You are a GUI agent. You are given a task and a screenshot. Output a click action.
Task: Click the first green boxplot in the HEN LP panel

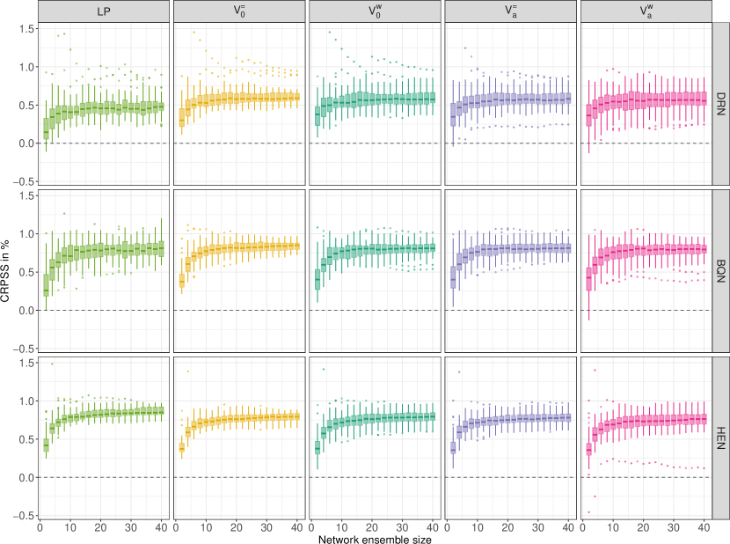point(46,445)
